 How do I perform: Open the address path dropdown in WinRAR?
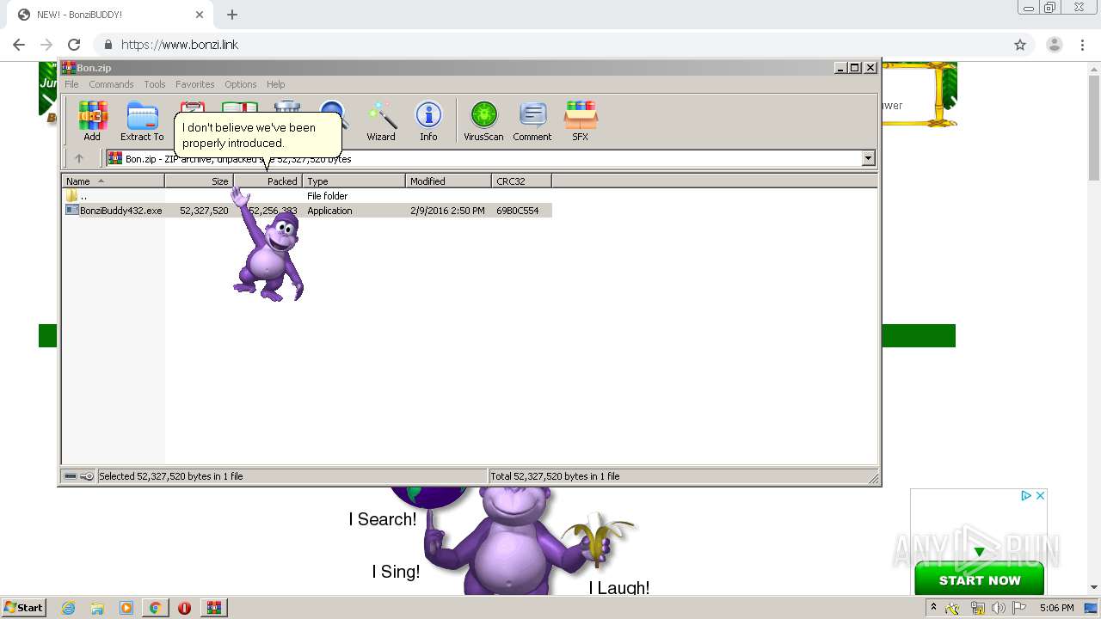click(868, 158)
